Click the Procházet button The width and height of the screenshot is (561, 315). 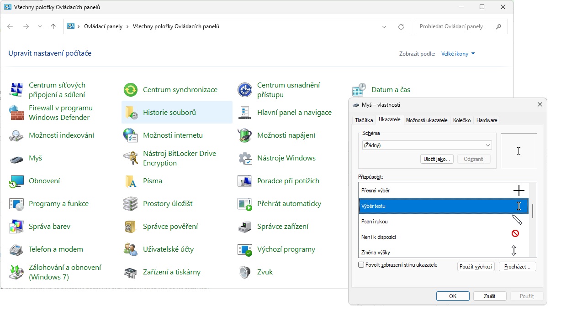point(517,267)
